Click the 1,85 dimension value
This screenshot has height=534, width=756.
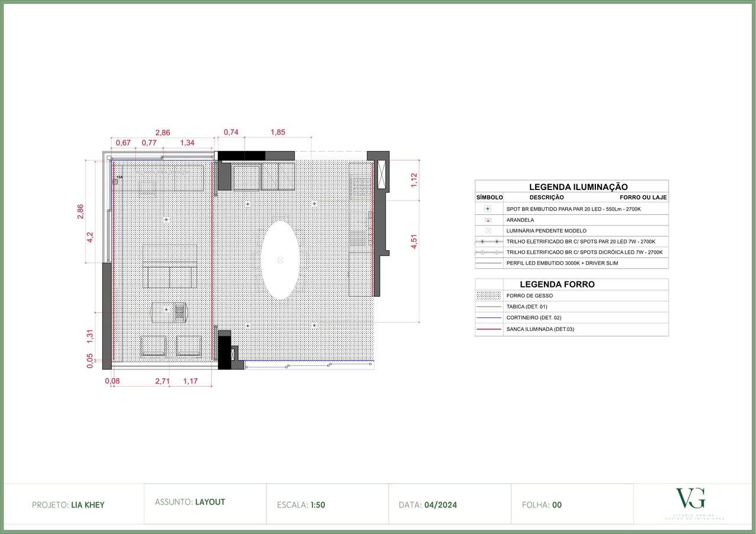click(x=278, y=132)
